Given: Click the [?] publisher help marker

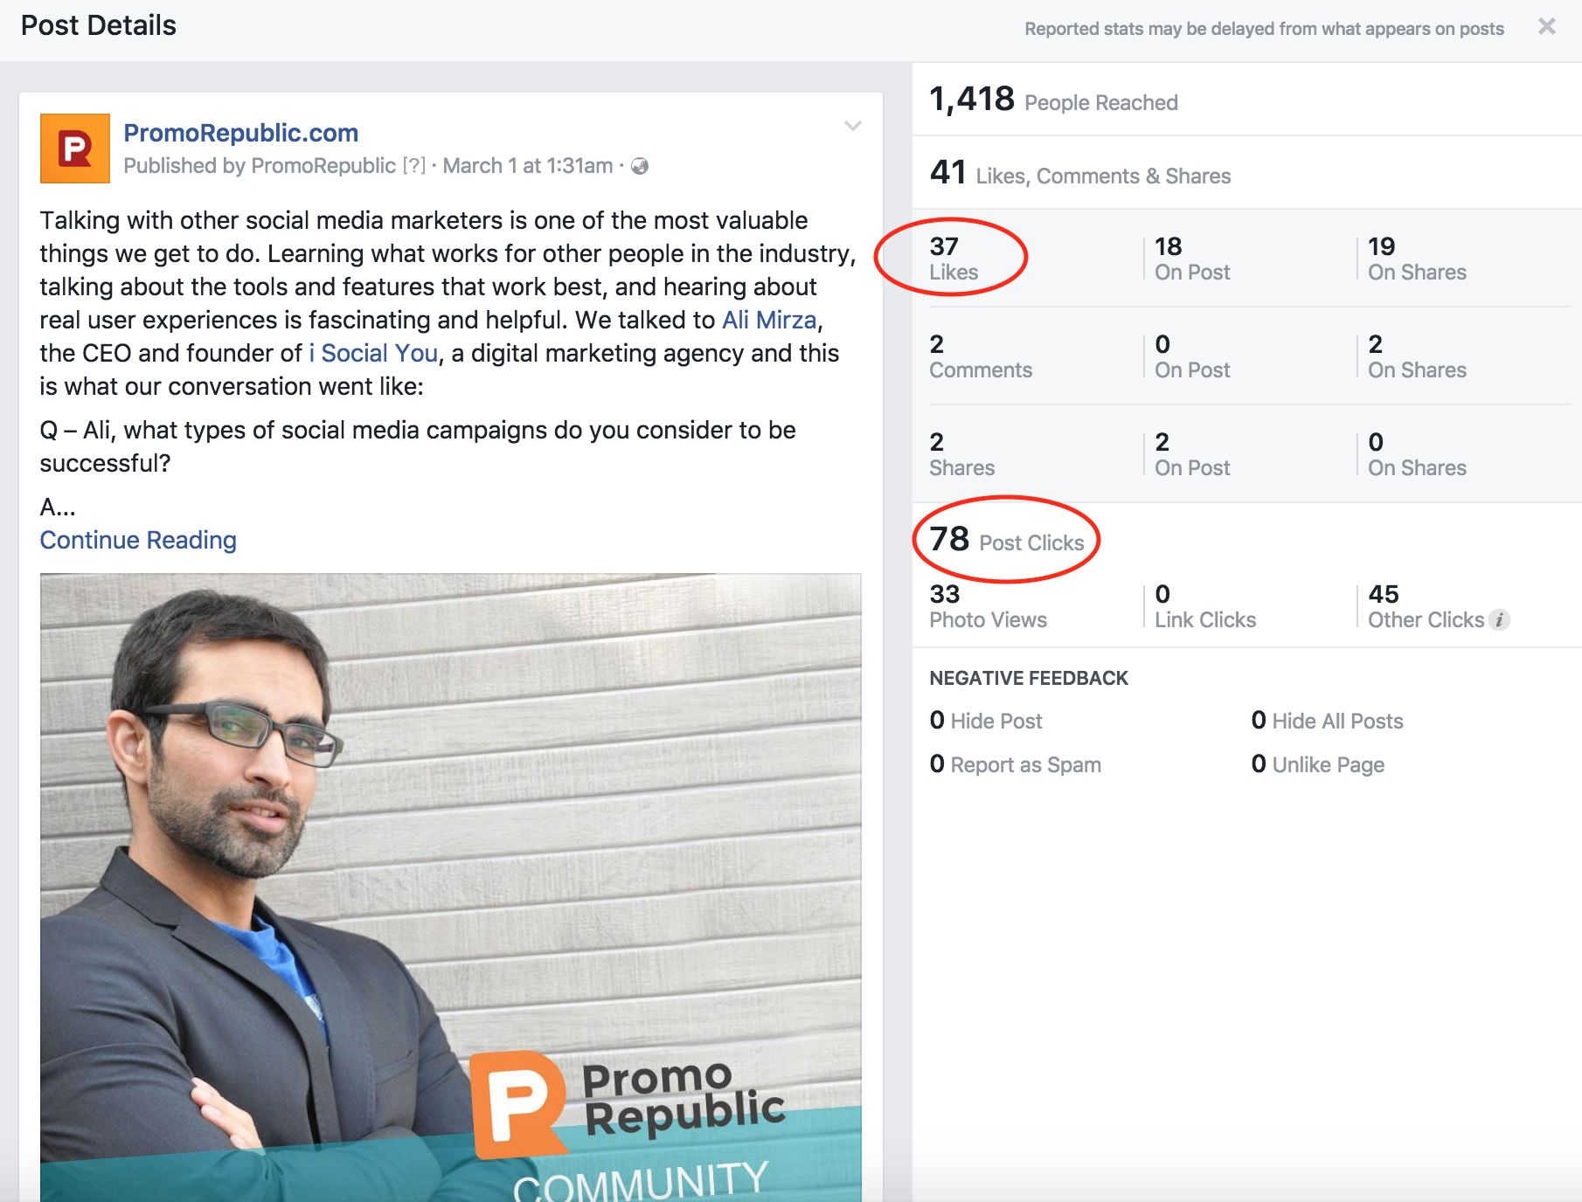Looking at the screenshot, I should pyautogui.click(x=413, y=166).
